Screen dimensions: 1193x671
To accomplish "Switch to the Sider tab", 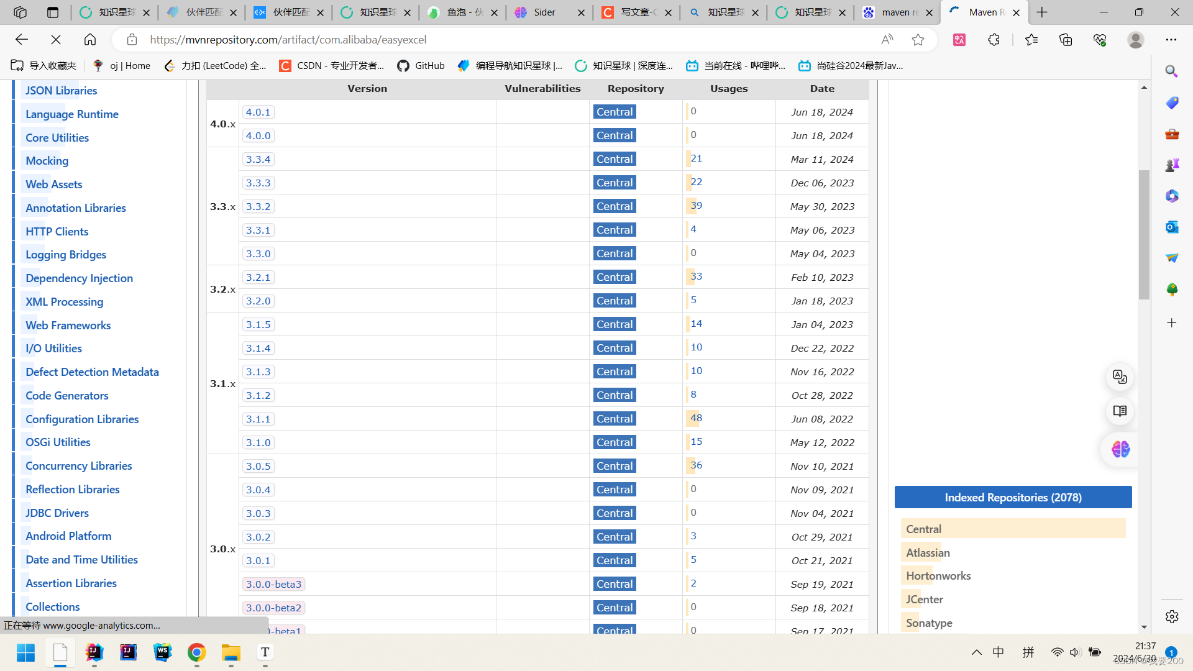I will [x=545, y=12].
